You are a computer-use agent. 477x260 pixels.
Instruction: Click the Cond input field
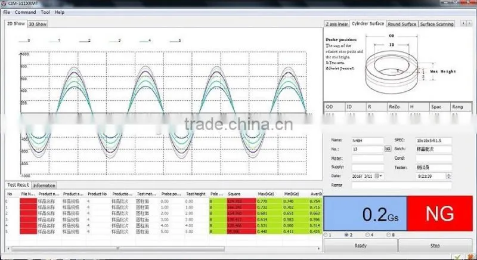433,159
